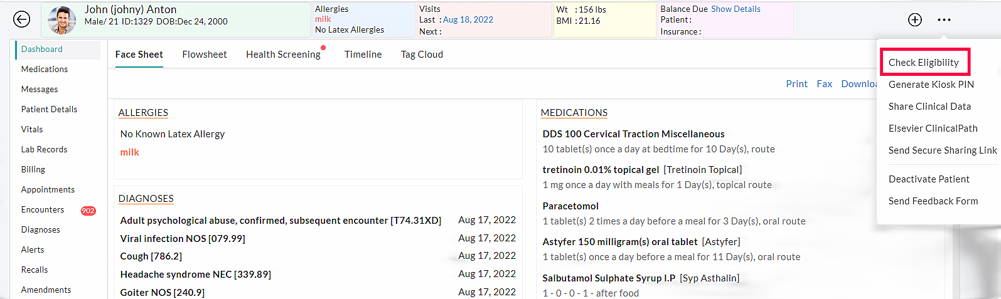Viewport: 1001px width, 299px height.
Task: Click the Fax link
Action: click(824, 84)
